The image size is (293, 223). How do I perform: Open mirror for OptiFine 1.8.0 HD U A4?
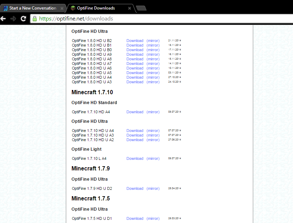[153, 77]
